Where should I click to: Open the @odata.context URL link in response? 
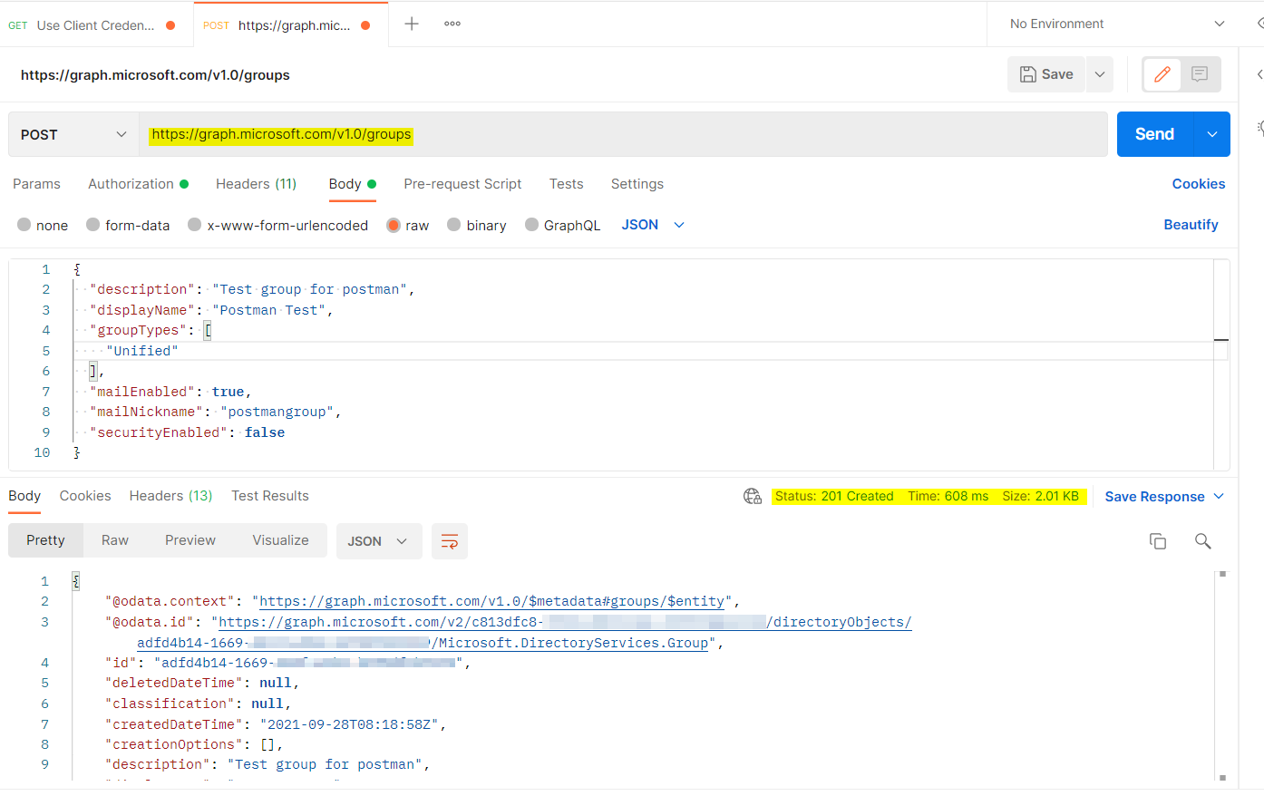[x=492, y=601]
